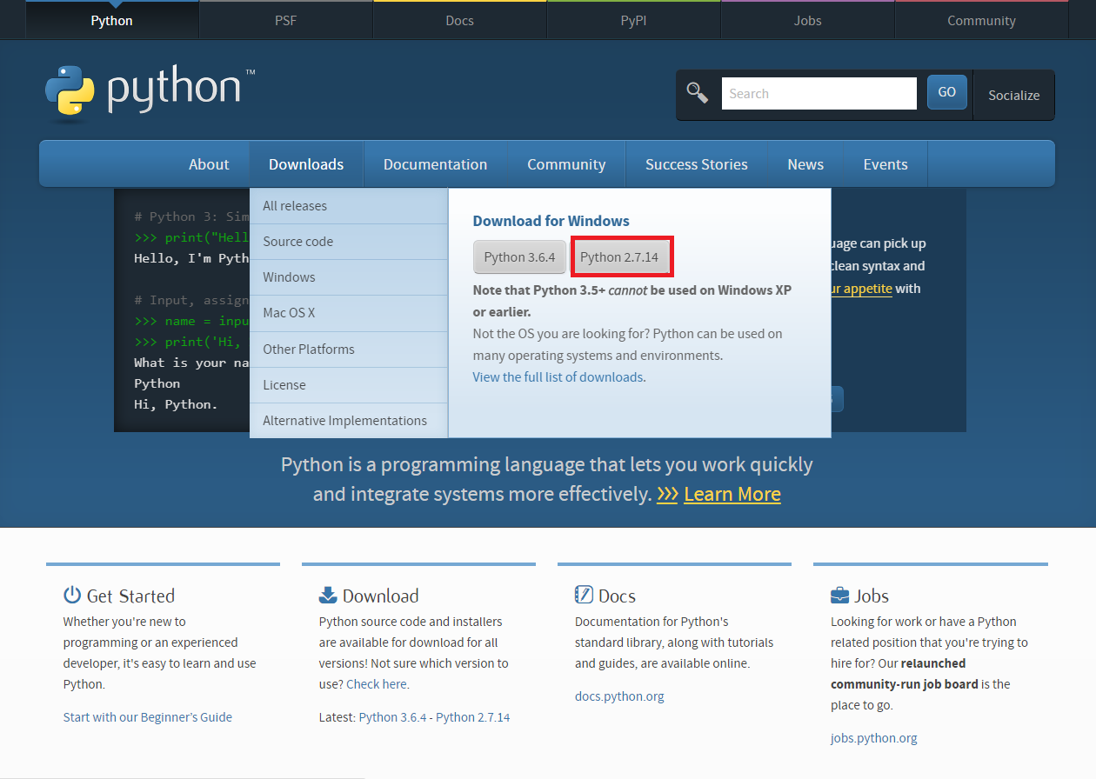This screenshot has width=1096, height=779.
Task: Open the Community tab in top bar
Action: point(982,20)
